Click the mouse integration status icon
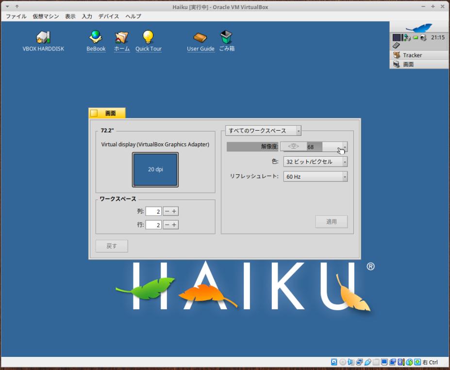This screenshot has height=370, width=450. click(x=409, y=362)
